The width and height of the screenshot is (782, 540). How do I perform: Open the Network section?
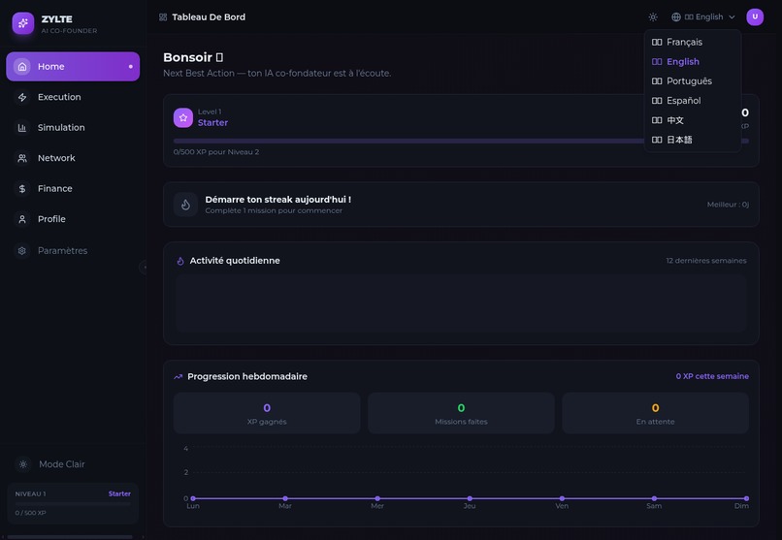[x=73, y=158]
